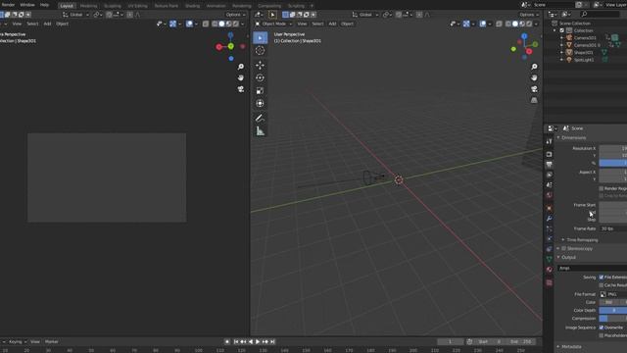
Task: Toggle camera view icon in right viewport
Action: click(534, 89)
